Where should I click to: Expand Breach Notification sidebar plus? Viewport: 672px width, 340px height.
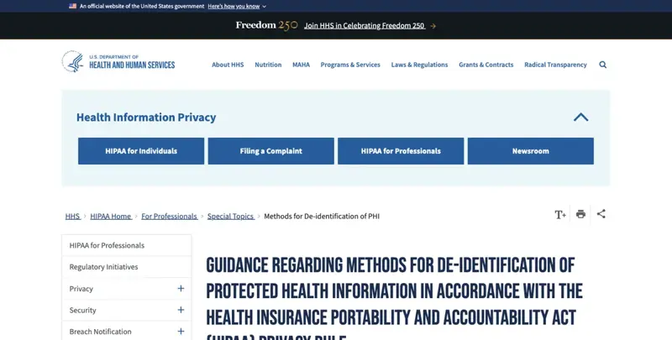coord(181,331)
